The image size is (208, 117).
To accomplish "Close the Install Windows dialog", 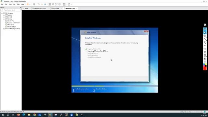I will click(x=146, y=32).
